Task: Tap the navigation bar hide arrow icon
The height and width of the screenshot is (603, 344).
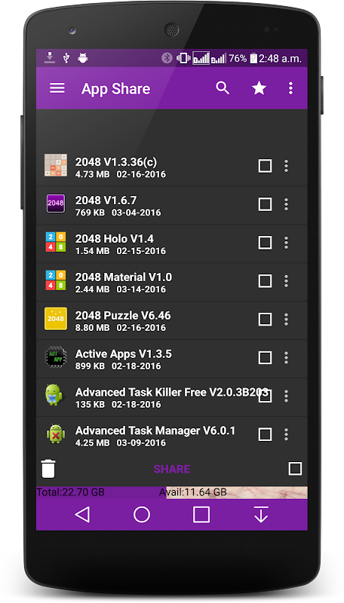Action: click(x=261, y=514)
